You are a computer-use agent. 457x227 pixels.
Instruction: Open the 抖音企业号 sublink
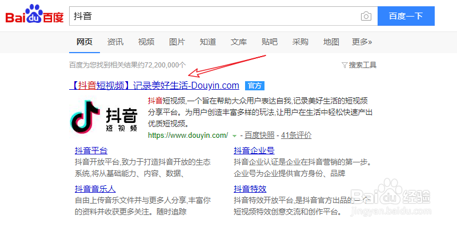click(254, 151)
